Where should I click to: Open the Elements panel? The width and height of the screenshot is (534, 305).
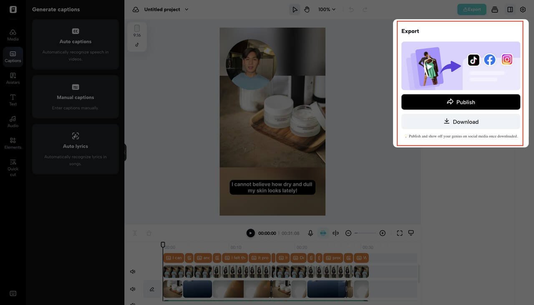(13, 143)
